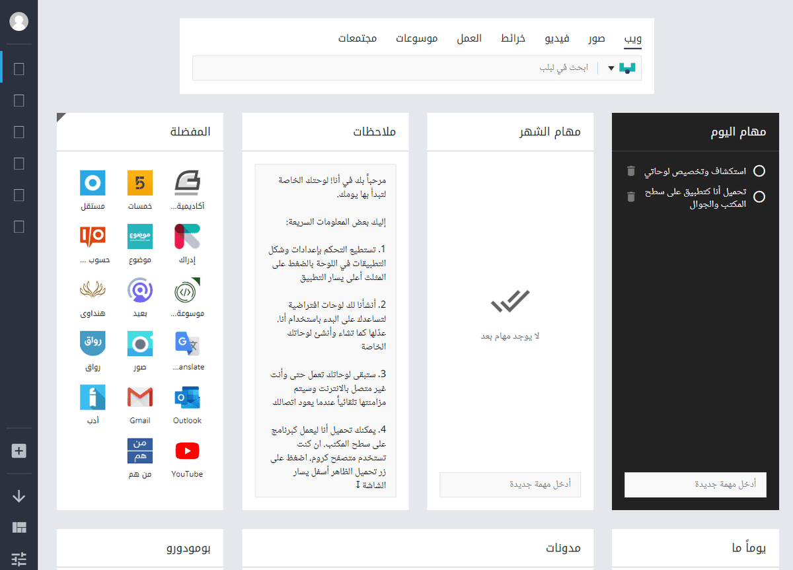Viewport: 793px width, 570px height.
Task: Click the مهام اليوم panel title
Action: (x=739, y=131)
